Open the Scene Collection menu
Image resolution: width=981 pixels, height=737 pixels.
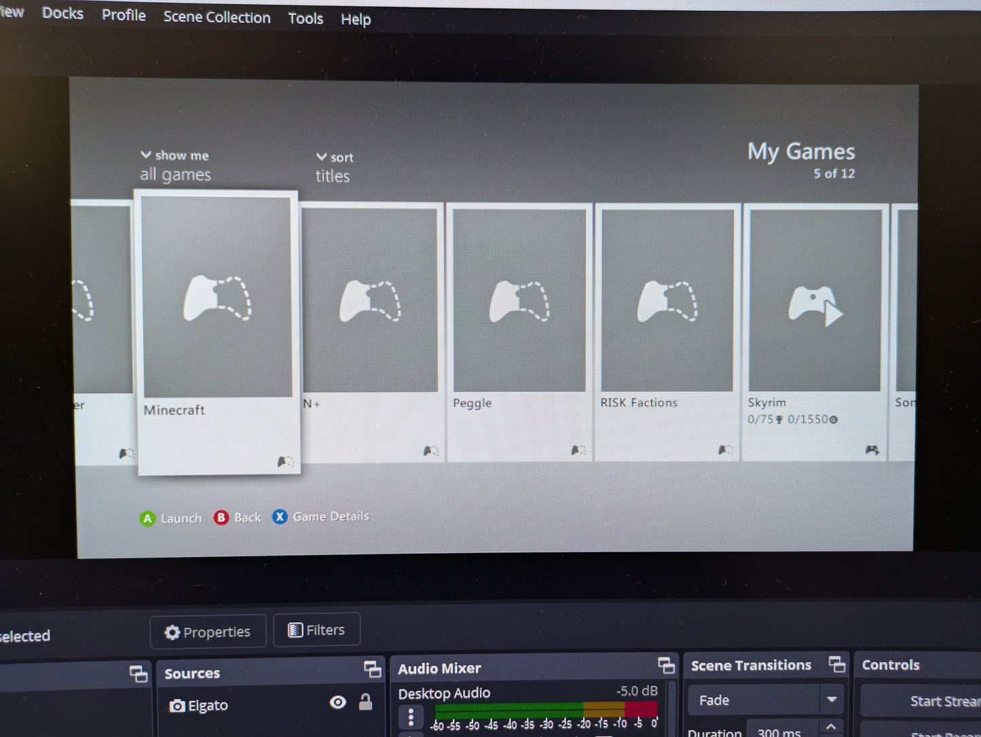tap(217, 17)
